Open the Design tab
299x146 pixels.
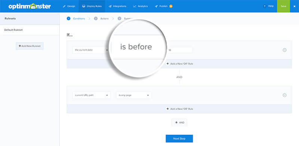[x=69, y=6]
